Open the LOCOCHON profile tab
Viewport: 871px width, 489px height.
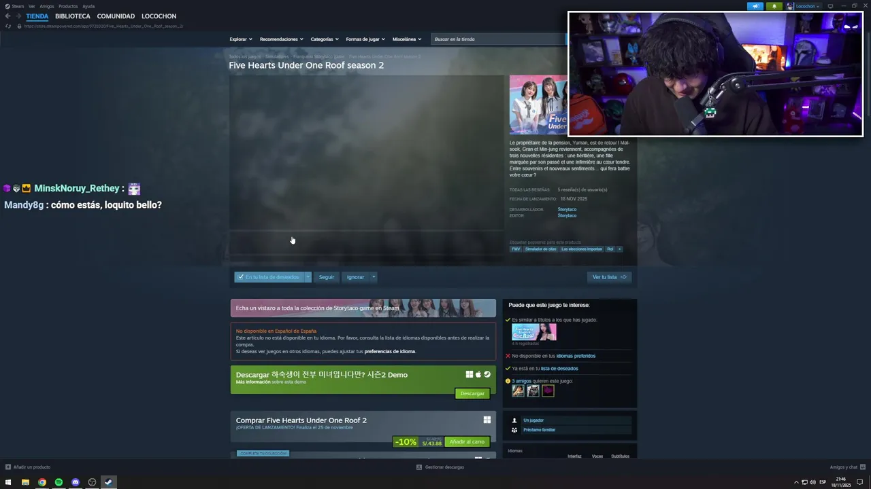coord(159,16)
